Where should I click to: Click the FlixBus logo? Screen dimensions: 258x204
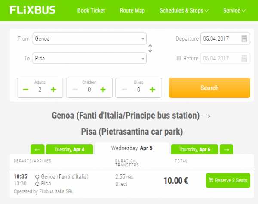pos(32,10)
